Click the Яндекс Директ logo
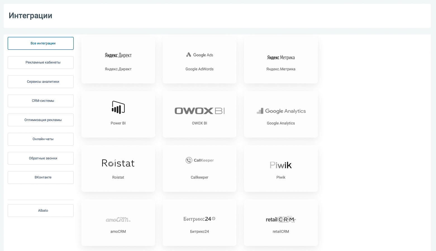The width and height of the screenshot is (436, 251). tap(118, 55)
